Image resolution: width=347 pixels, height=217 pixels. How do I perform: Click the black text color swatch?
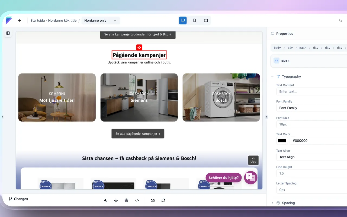[282, 141]
